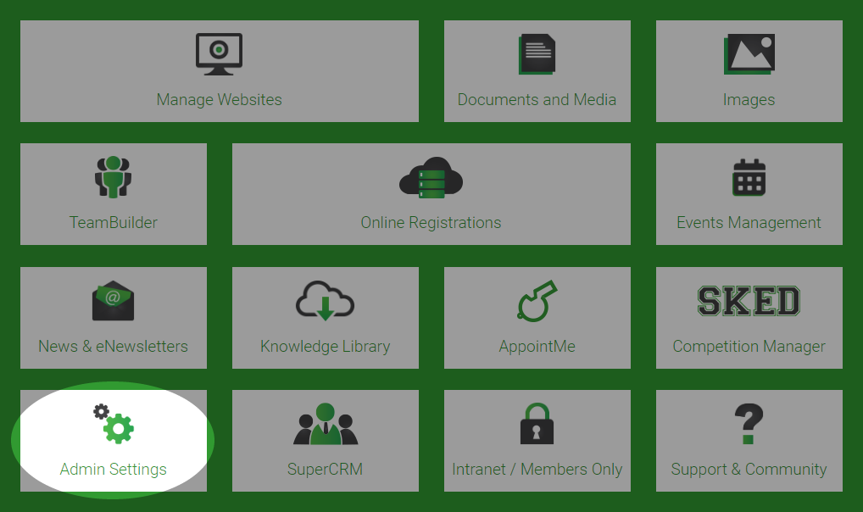
Task: Click the Images picture icon
Action: click(x=749, y=54)
